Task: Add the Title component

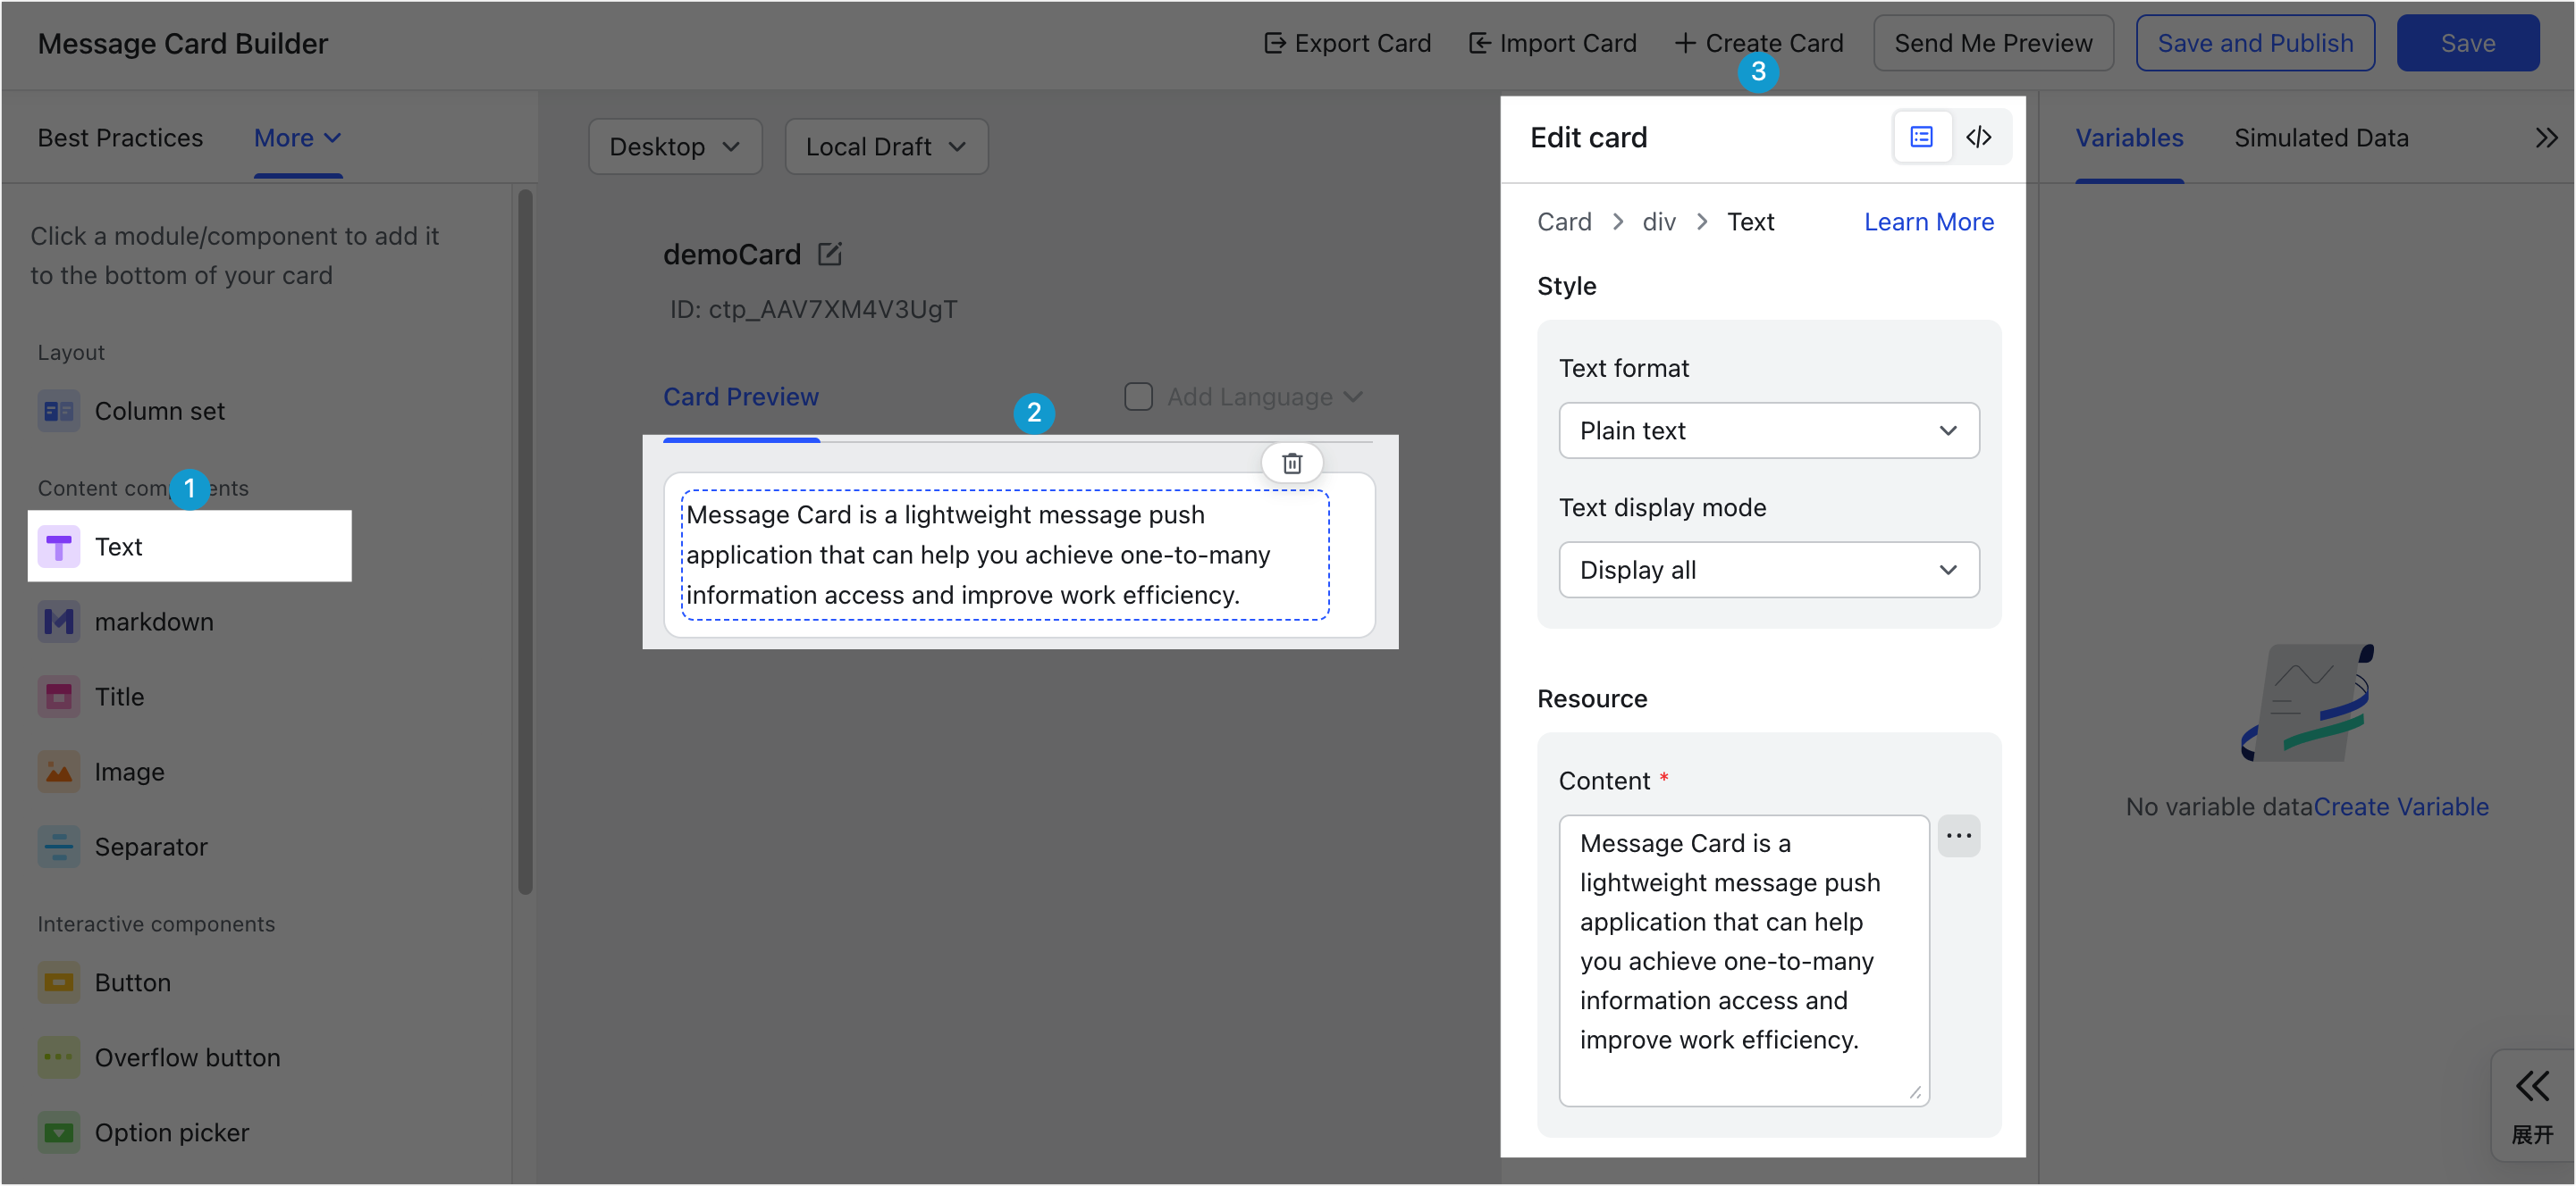Action: [91, 697]
